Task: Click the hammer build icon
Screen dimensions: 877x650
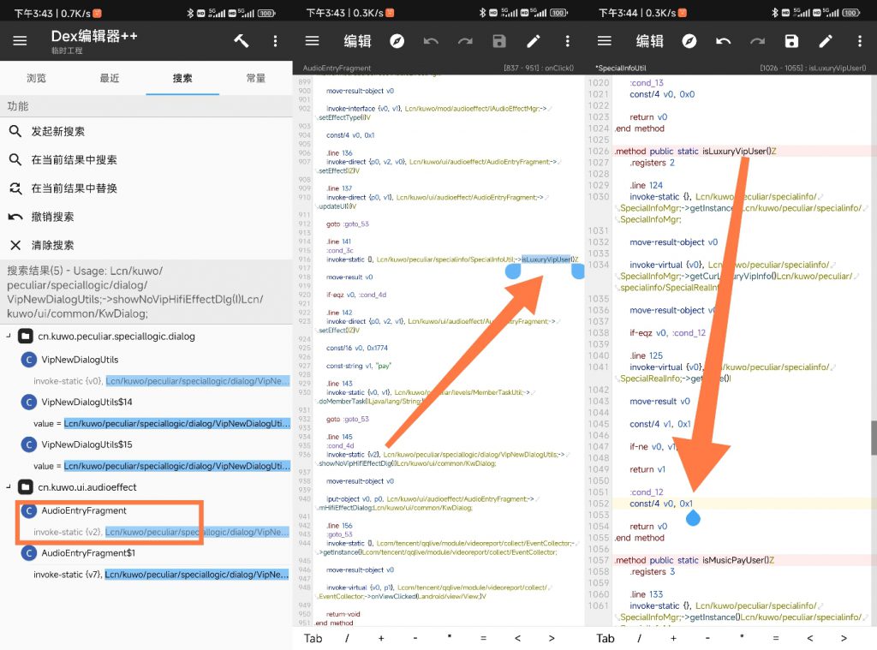Action: click(241, 41)
